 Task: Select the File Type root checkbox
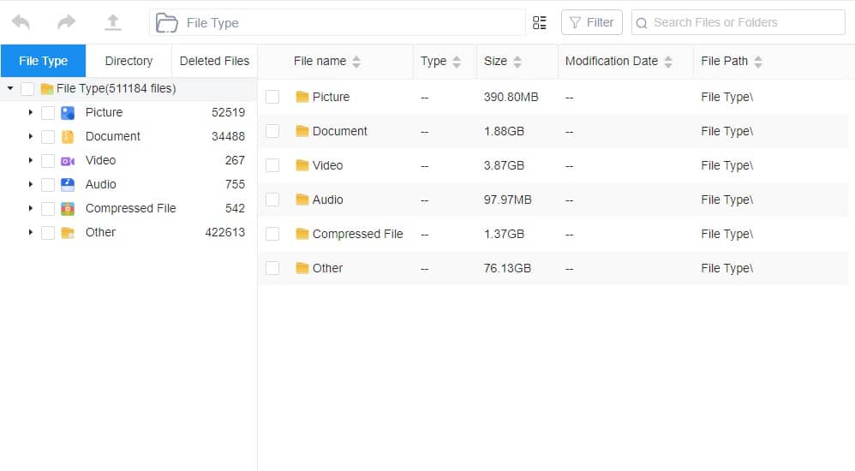(27, 88)
